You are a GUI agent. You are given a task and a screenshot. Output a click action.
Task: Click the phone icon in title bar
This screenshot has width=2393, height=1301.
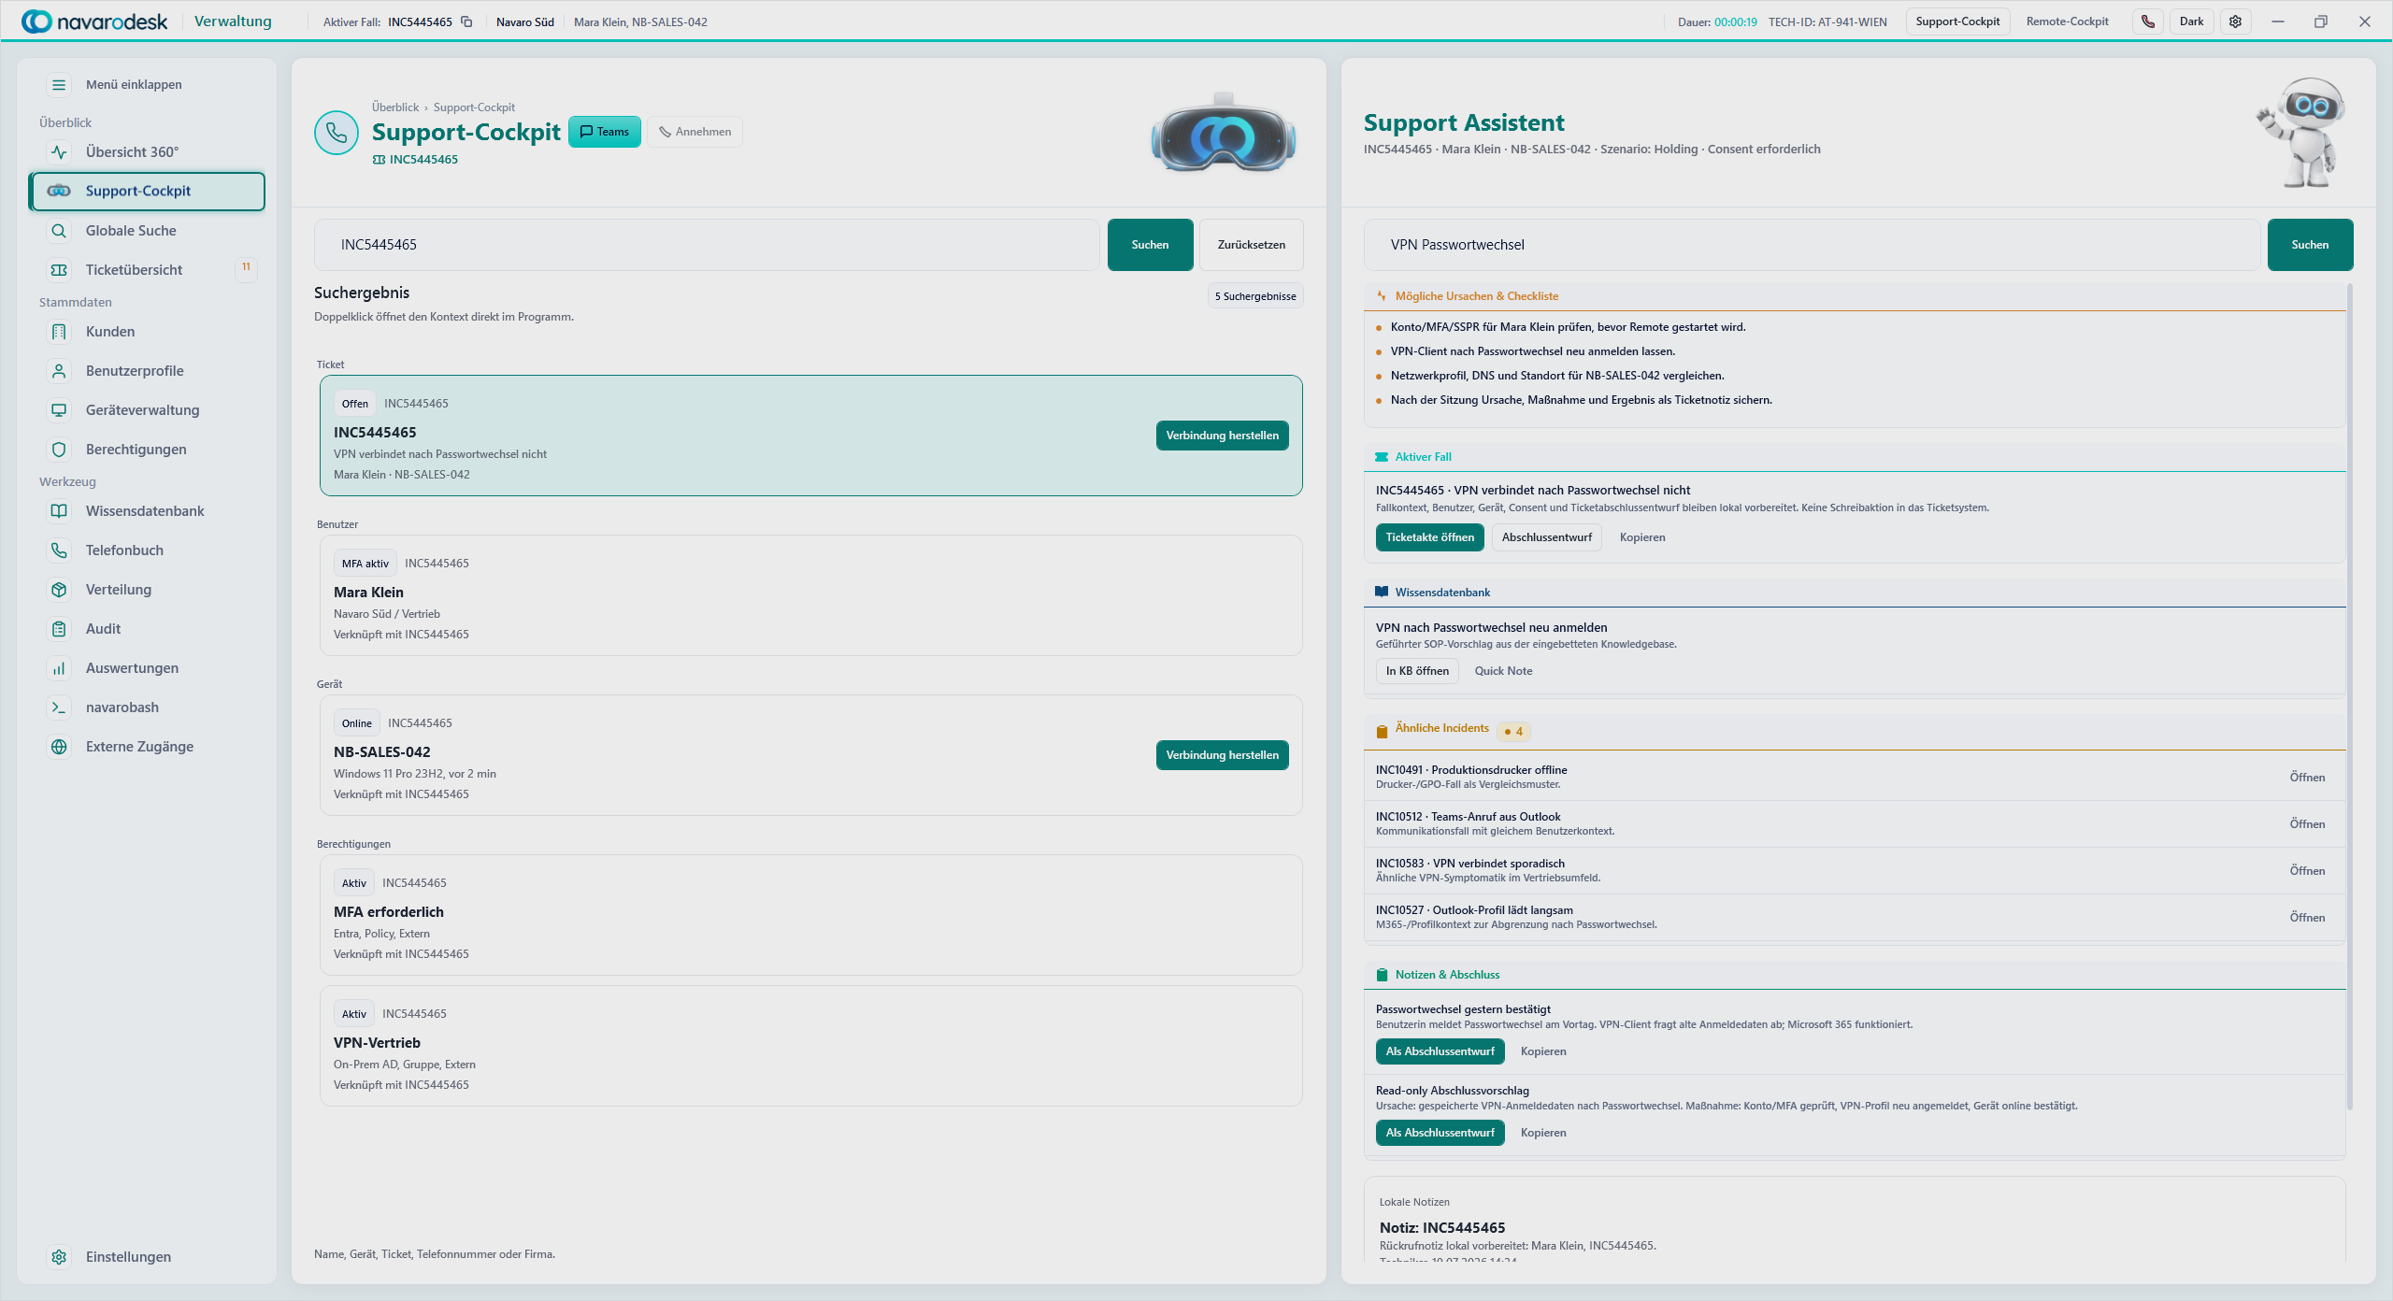[2147, 21]
